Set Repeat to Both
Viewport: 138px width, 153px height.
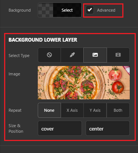point(118,110)
